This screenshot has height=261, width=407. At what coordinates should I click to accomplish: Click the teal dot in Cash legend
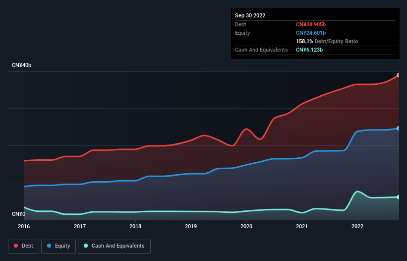coord(86,246)
